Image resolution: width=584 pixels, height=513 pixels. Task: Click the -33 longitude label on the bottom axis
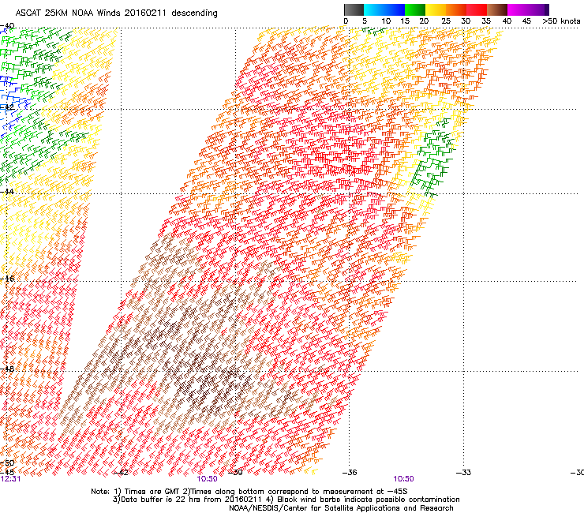[464, 473]
